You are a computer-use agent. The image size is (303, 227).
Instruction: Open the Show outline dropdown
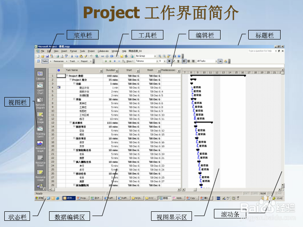pos(130,61)
